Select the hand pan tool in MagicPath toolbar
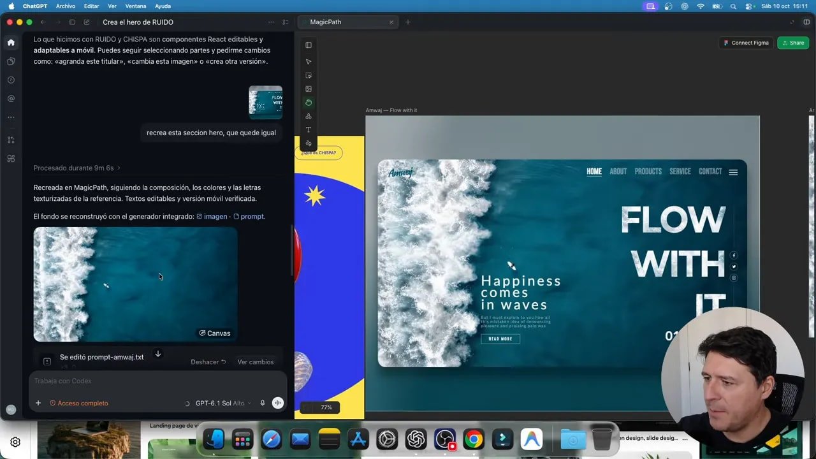This screenshot has height=459, width=816. click(x=309, y=103)
